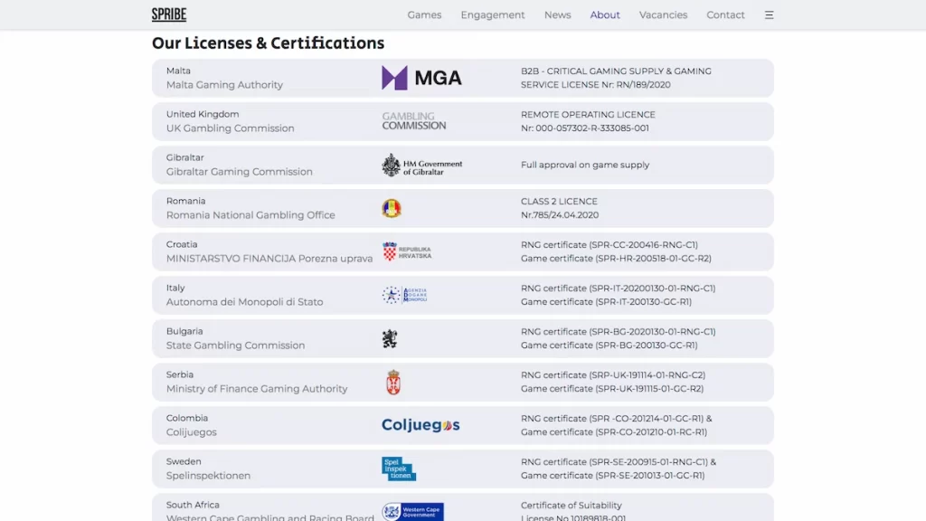Click 'Game certificate (SPR-CO-201210-01-RC-R1)' text

click(614, 431)
